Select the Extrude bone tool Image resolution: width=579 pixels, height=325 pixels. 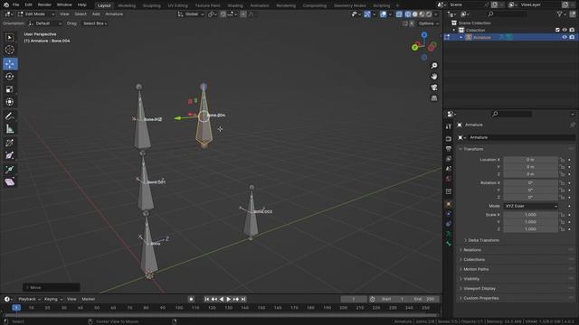pos(10,170)
